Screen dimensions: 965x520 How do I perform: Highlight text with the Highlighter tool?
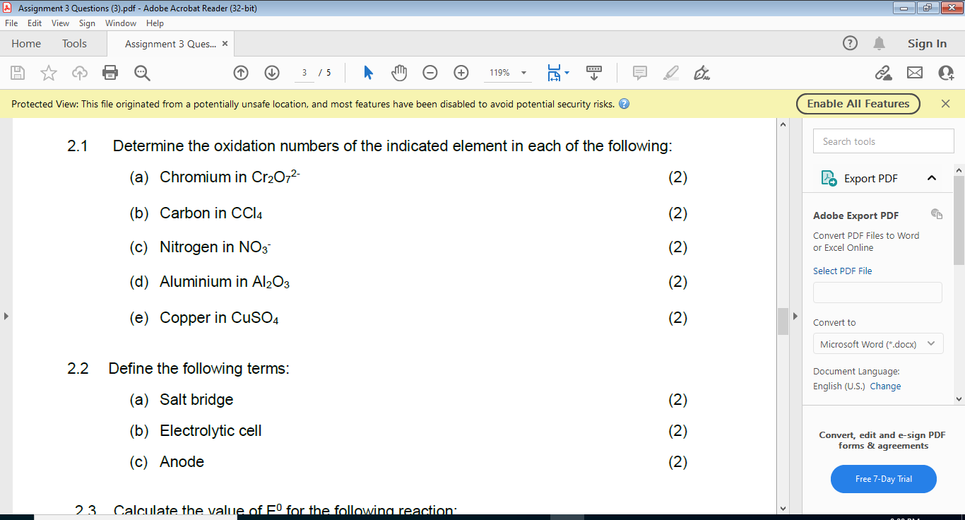coord(671,73)
